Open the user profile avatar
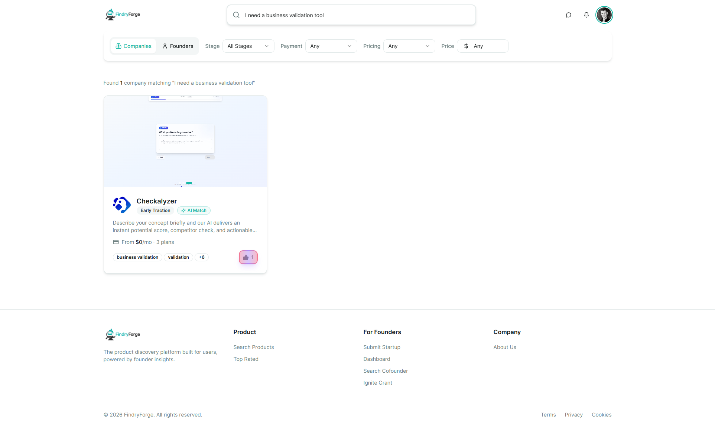Viewport: 715px width, 444px height. tap(604, 15)
